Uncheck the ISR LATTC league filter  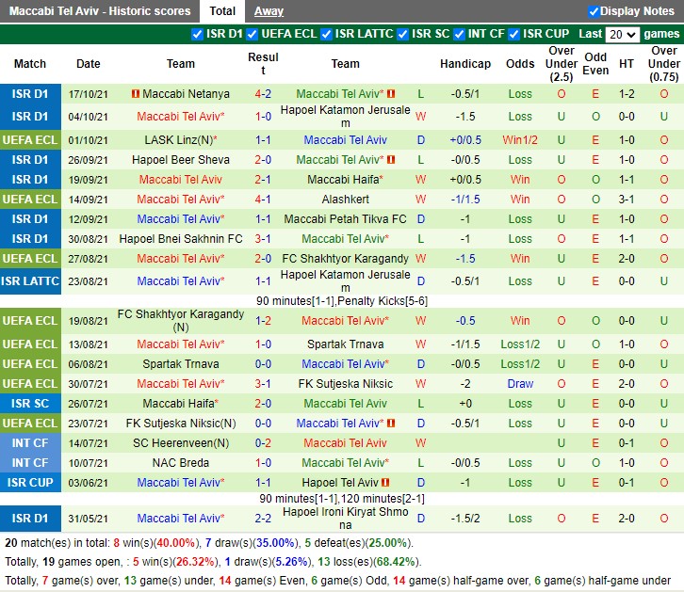pyautogui.click(x=326, y=34)
